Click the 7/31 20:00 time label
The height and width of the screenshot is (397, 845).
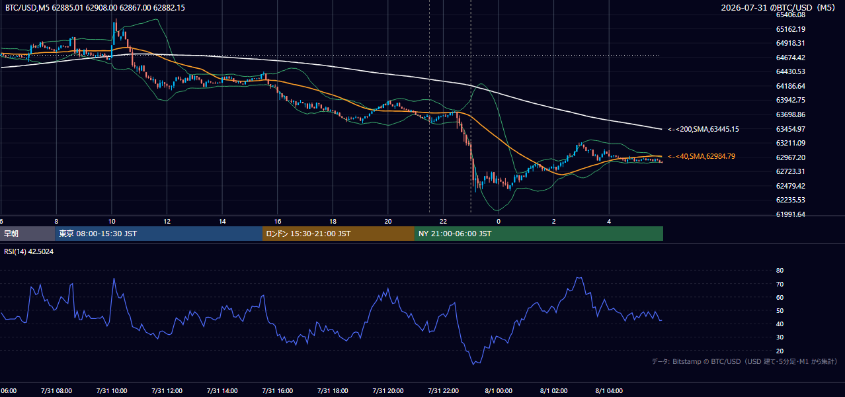coord(388,391)
